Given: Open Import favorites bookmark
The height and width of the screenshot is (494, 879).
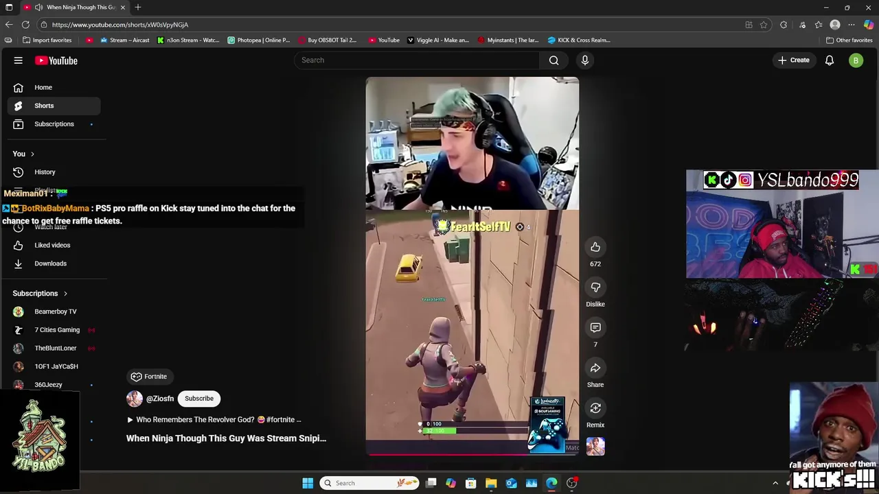Looking at the screenshot, I should click(x=47, y=40).
